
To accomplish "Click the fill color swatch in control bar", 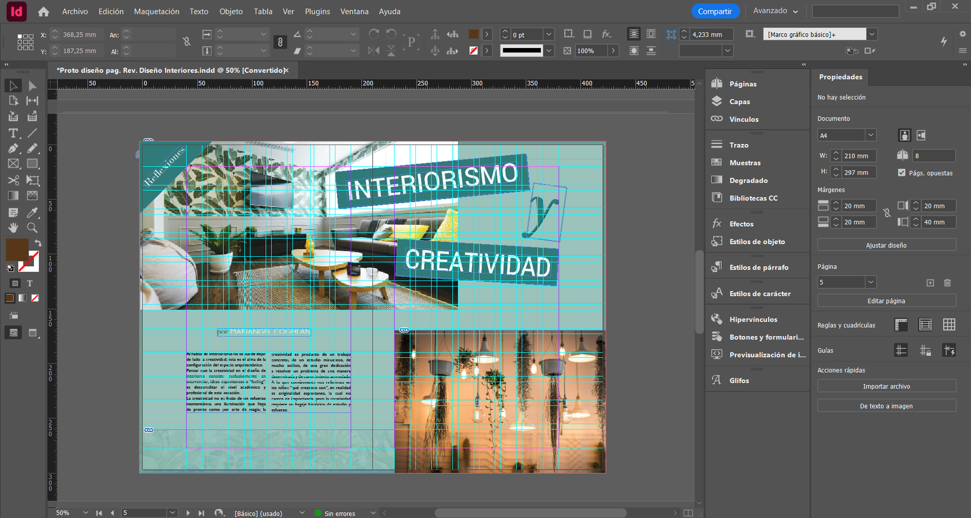I will [x=474, y=34].
